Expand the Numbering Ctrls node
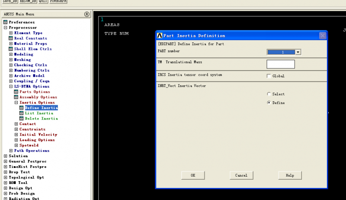346x200 pixels. pos(11,71)
